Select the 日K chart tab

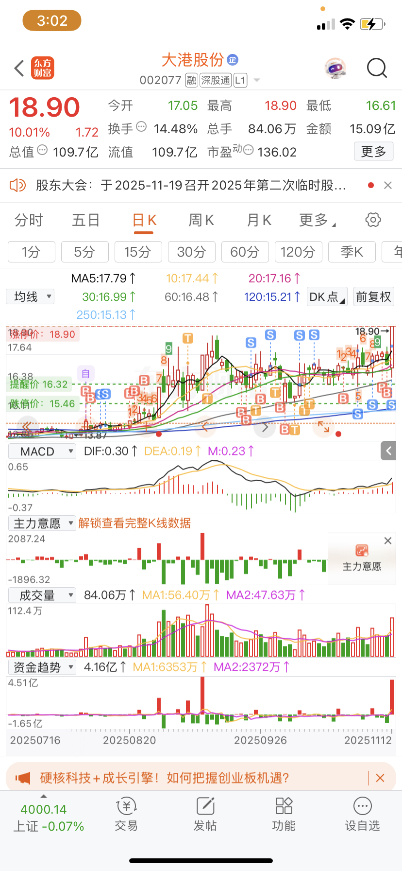tap(144, 220)
